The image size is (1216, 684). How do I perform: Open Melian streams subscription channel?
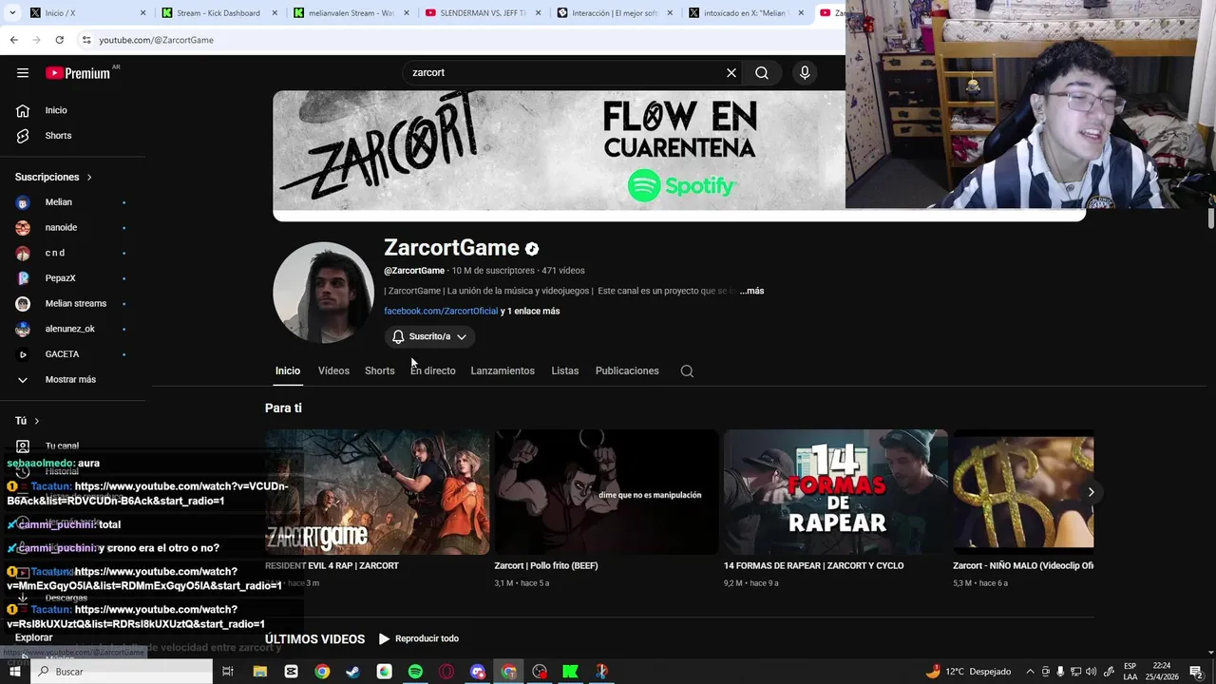tap(76, 304)
